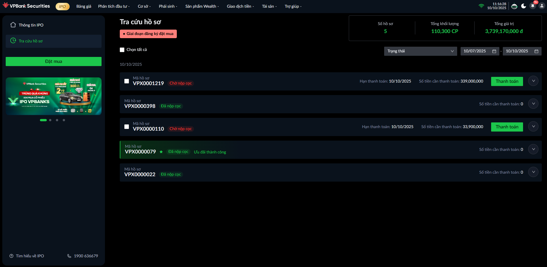Click the green 'Đặt mua' button

click(54, 61)
